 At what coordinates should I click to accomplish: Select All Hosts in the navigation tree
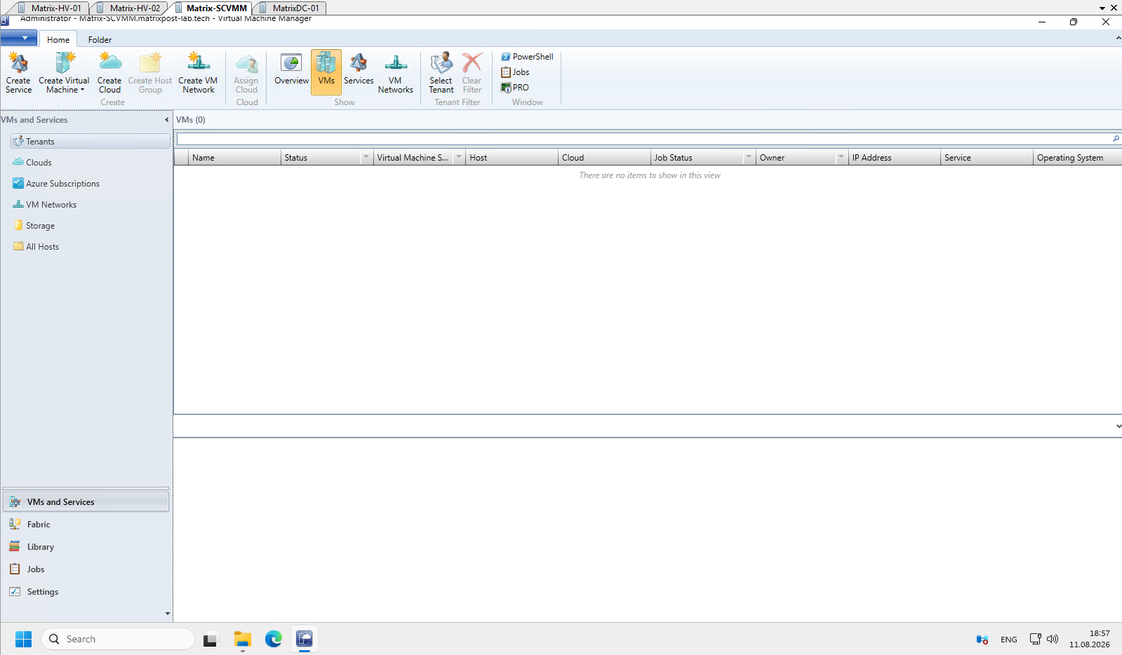coord(36,247)
